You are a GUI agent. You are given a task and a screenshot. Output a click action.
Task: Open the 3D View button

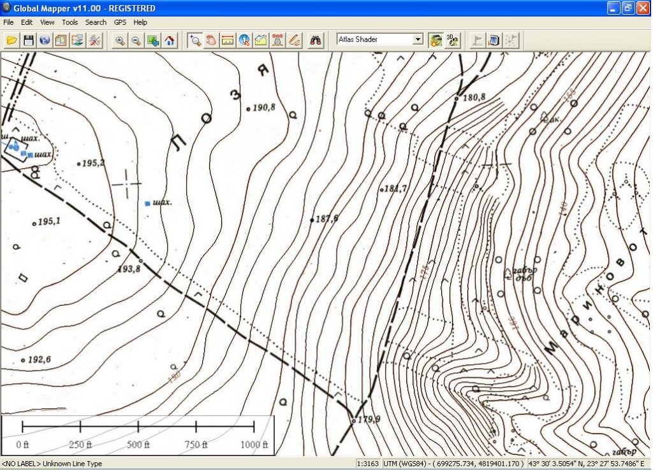coord(452,40)
